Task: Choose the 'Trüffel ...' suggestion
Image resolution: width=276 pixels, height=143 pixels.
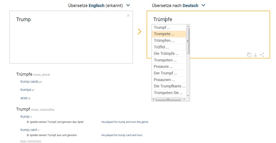Action: coord(169,47)
